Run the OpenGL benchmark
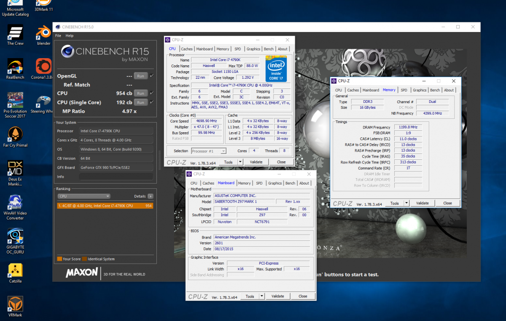 click(141, 76)
